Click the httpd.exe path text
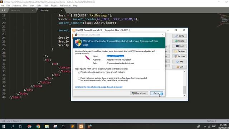The image size is (229, 129). (120, 63)
